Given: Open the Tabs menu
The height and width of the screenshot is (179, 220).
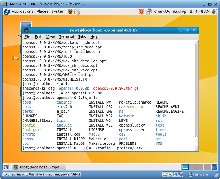Looking at the screenshot, I should pos(82,37).
